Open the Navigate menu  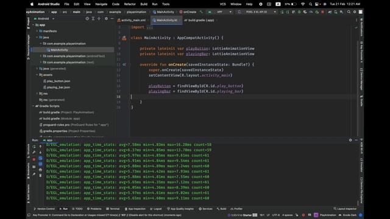(101, 4)
